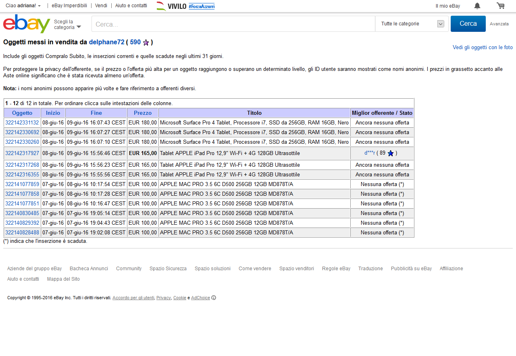
Task: Open Affiliazione footer link
Action: (x=451, y=269)
